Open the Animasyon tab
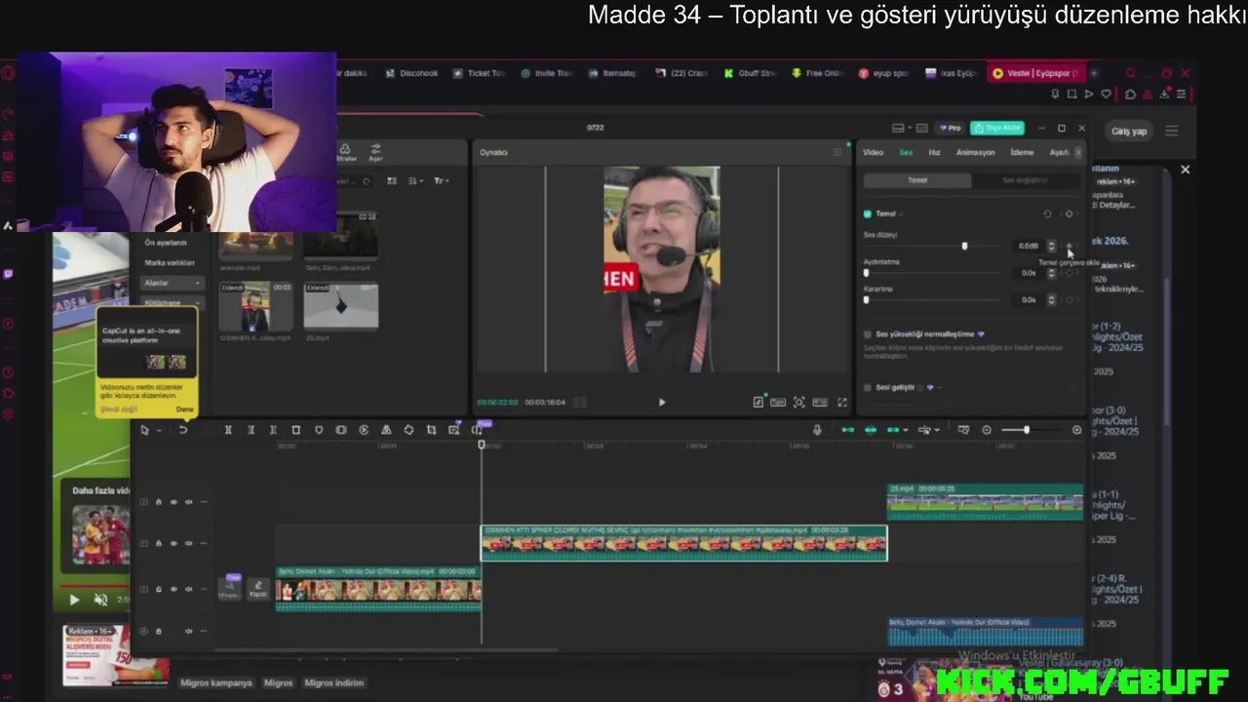This screenshot has width=1248, height=702. pos(975,152)
